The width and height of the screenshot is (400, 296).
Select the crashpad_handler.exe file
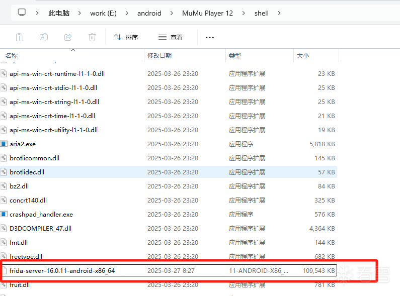tap(41, 215)
